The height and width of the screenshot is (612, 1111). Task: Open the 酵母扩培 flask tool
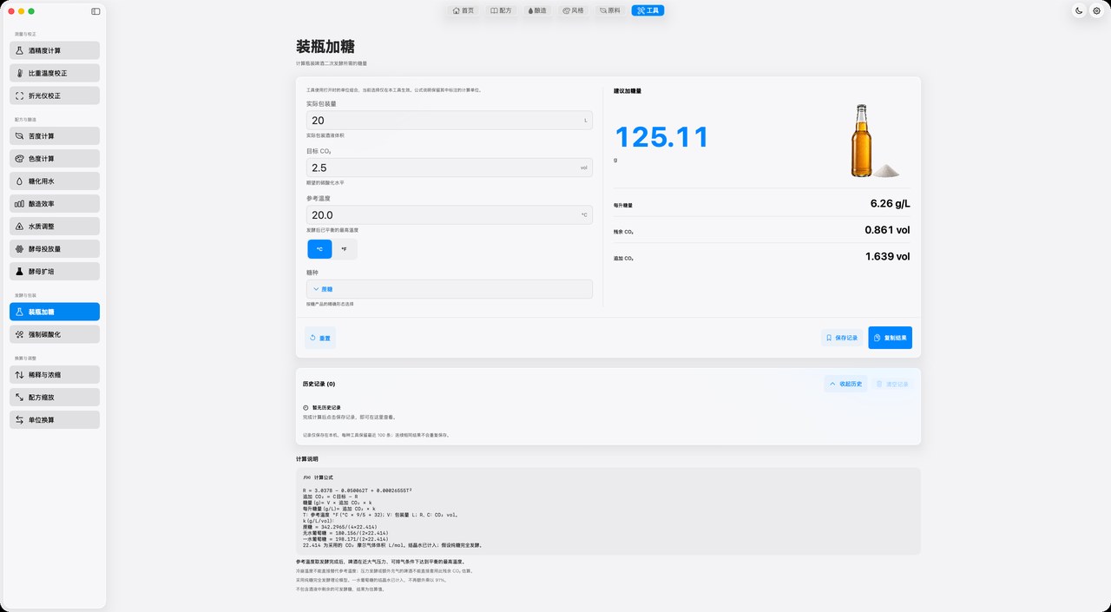click(x=55, y=272)
